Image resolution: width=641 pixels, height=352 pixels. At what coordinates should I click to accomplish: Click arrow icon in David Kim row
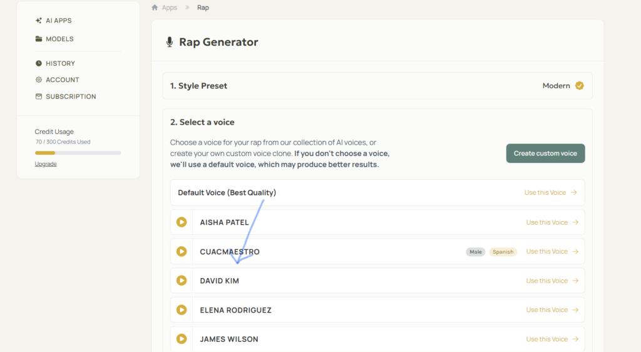tap(575, 281)
